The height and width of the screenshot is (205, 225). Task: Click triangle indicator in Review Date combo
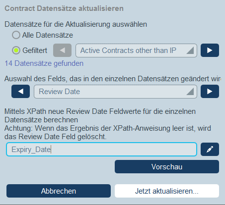click(190, 92)
